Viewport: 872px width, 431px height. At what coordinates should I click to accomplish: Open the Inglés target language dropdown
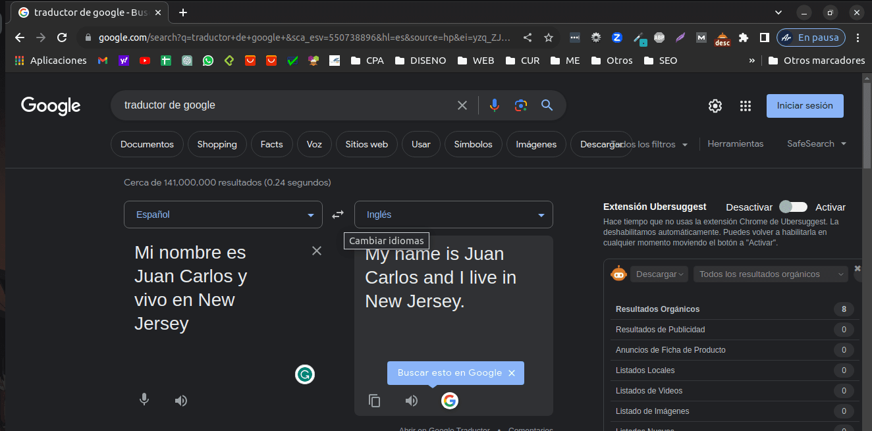tap(454, 215)
